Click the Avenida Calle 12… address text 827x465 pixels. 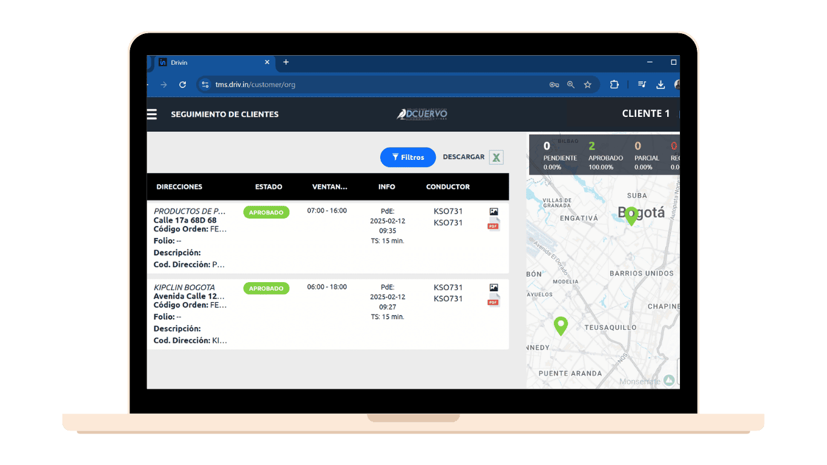coord(189,296)
